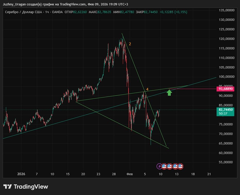Click the 110,00000 price axis label
Screen dimensions: 240x195
[x=227, y=58]
